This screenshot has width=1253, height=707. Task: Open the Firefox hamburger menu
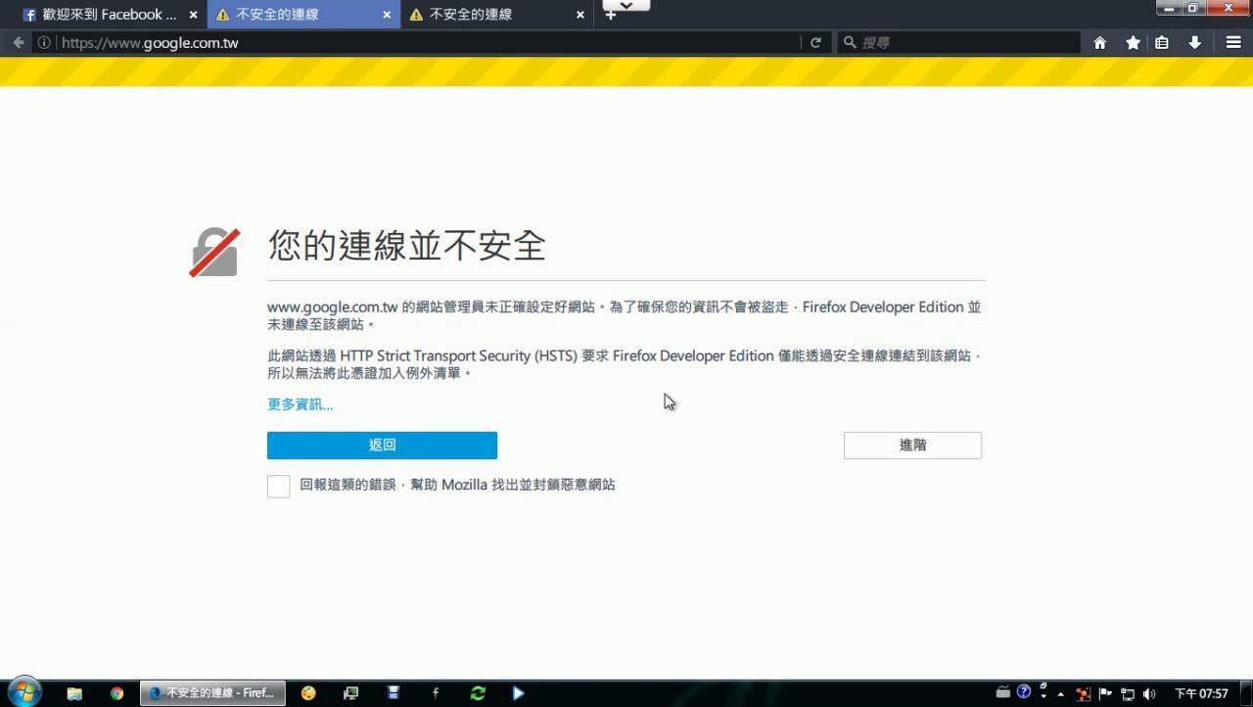point(1233,43)
